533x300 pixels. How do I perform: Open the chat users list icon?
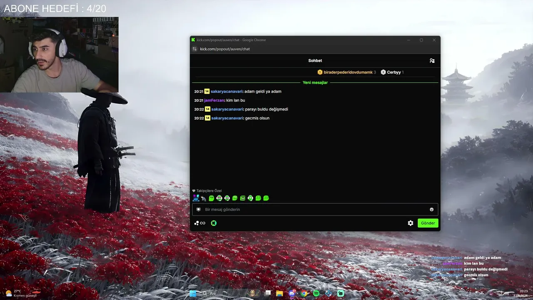click(432, 61)
